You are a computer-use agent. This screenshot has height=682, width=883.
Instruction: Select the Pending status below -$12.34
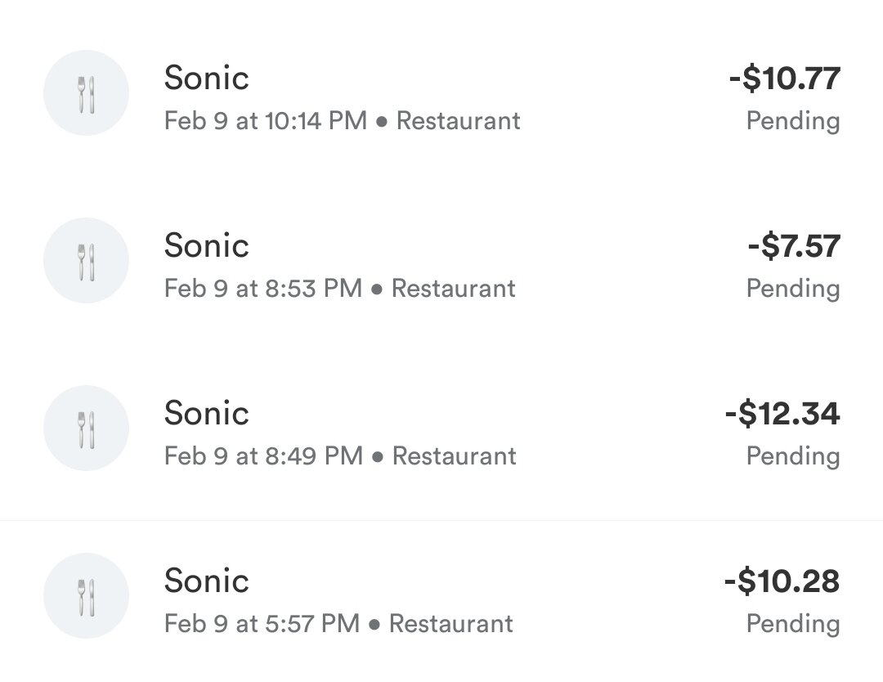pyautogui.click(x=792, y=456)
